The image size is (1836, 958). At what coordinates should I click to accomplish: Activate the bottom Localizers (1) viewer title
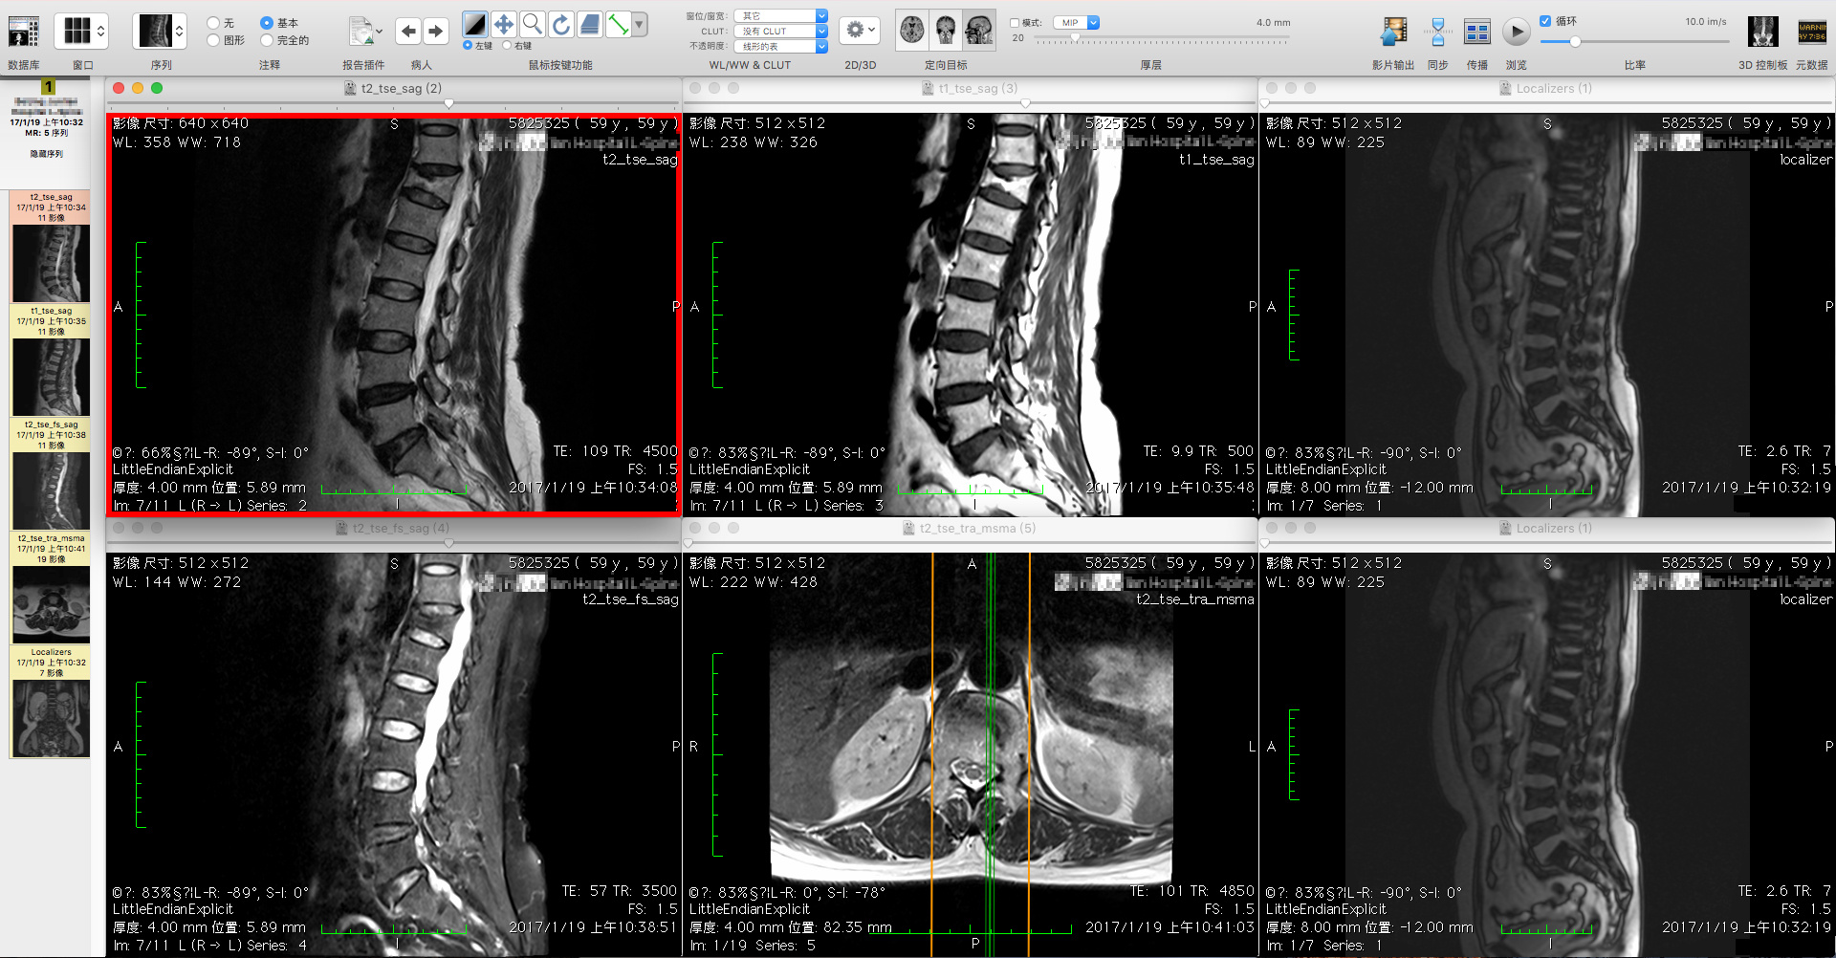point(1554,529)
